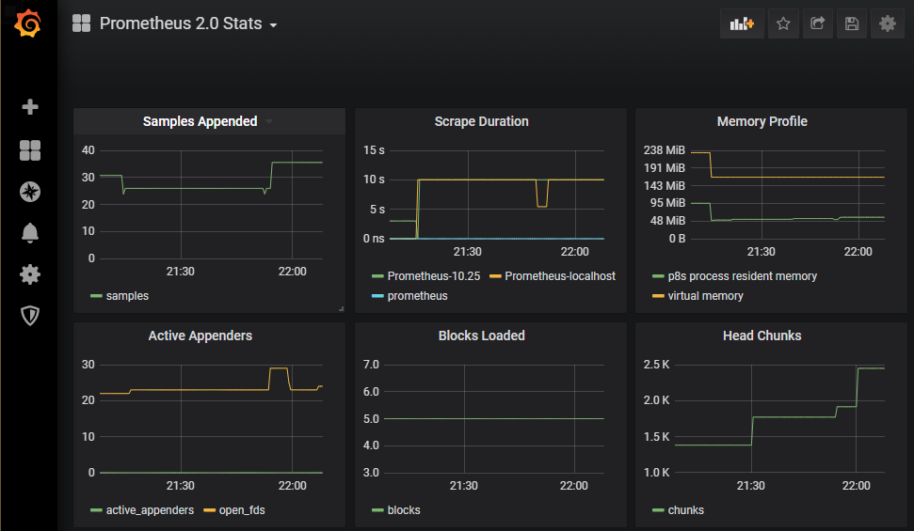Viewport: 914px width, 531px height.
Task: Click the 238 MiB axis label
Action: pyautogui.click(x=664, y=150)
